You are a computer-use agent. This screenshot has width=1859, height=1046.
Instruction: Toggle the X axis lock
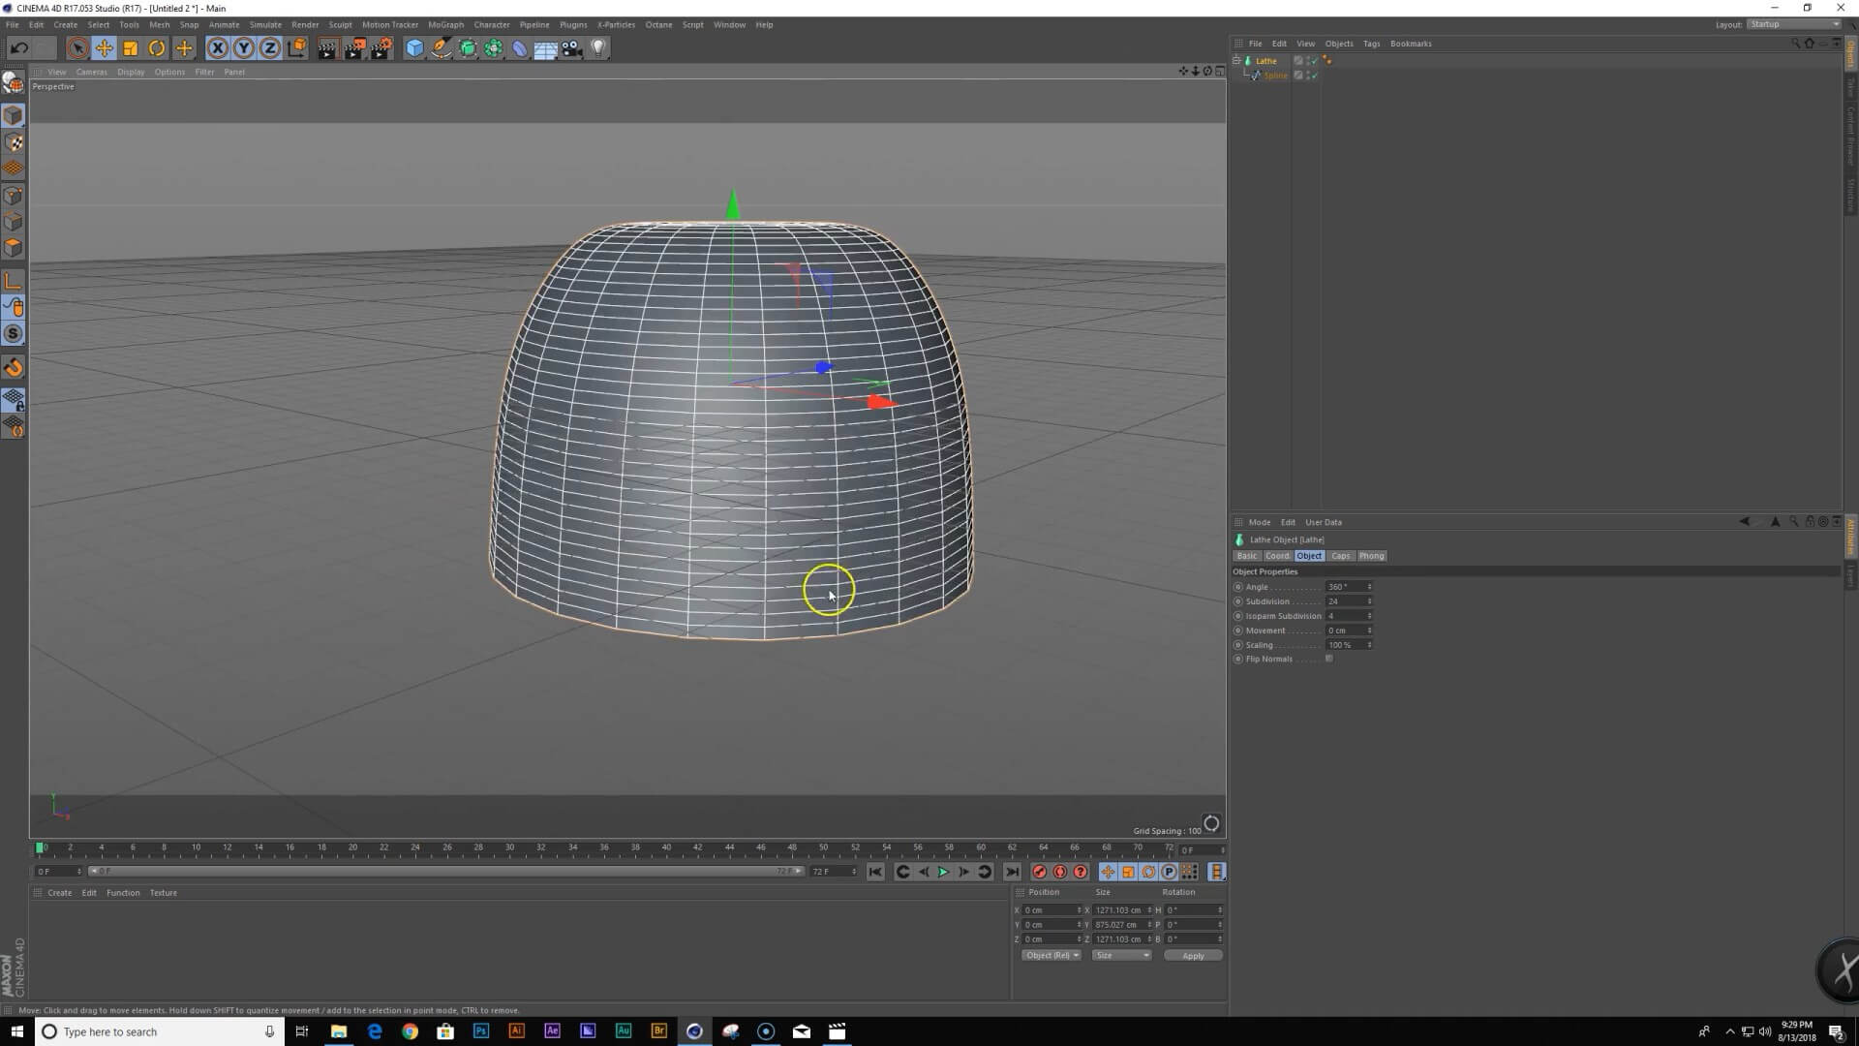[218, 48]
